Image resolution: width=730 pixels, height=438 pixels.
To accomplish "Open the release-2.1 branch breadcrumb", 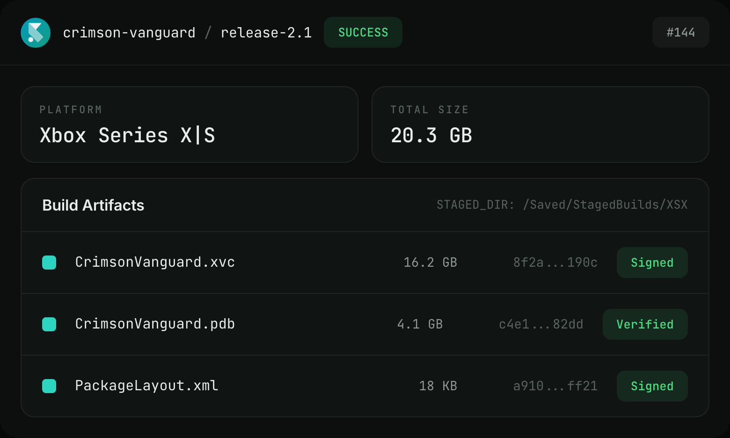I will tap(266, 33).
